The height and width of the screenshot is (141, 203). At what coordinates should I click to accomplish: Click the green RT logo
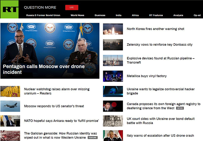point(9,9)
